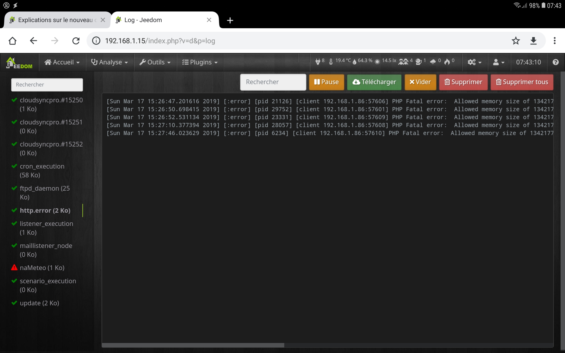Image resolution: width=565 pixels, height=353 pixels.
Task: Click the help question mark icon
Action: pyautogui.click(x=556, y=62)
